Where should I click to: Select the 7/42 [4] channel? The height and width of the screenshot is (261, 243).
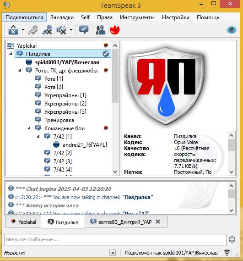[62, 169]
